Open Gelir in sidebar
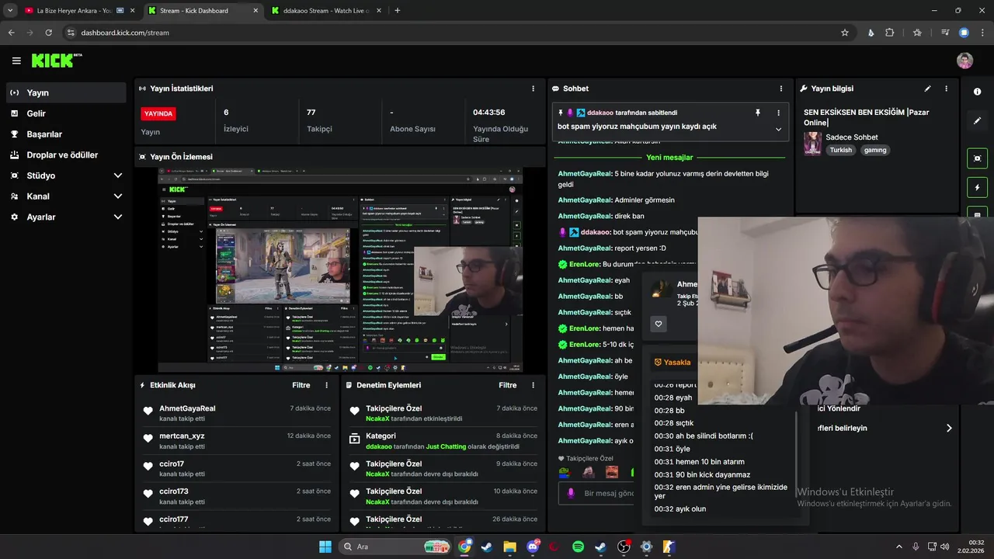The height and width of the screenshot is (559, 994). 66,113
